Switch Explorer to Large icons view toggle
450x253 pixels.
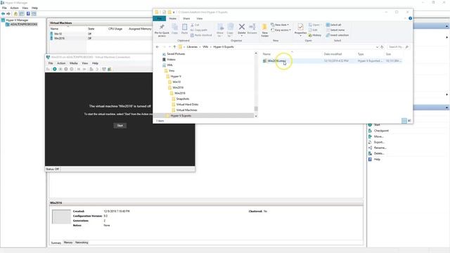pos(409,121)
